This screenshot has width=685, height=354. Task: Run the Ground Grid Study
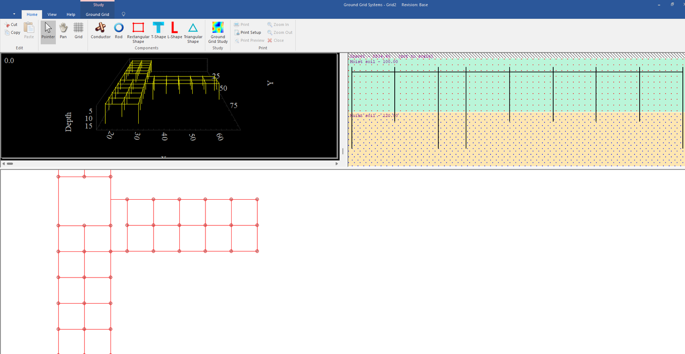(x=218, y=32)
